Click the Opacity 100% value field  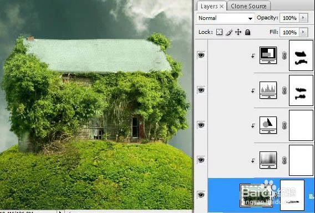click(x=289, y=18)
